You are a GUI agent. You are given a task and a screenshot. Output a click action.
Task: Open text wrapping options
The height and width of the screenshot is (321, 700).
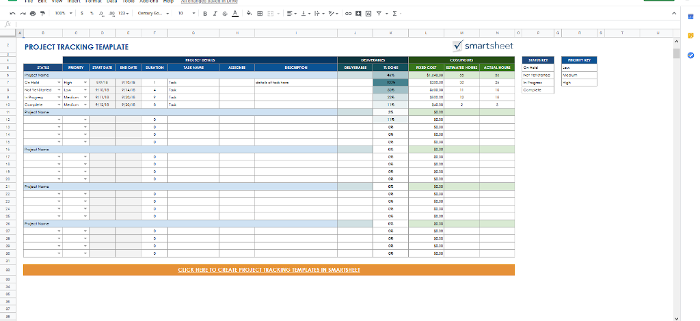tap(319, 14)
